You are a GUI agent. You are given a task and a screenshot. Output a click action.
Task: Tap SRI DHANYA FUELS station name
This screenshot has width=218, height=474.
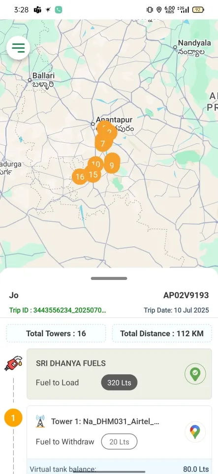(71, 363)
